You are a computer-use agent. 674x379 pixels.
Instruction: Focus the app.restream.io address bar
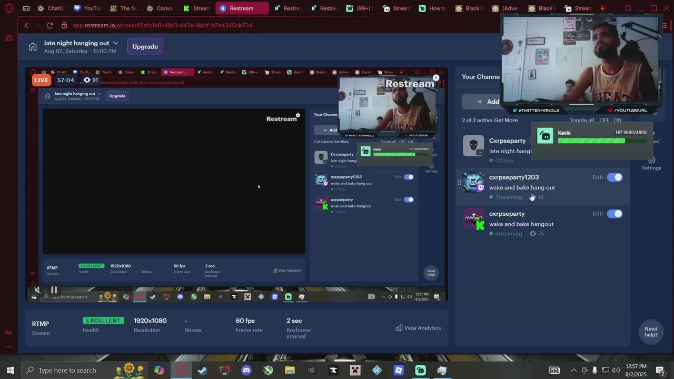[x=163, y=25]
